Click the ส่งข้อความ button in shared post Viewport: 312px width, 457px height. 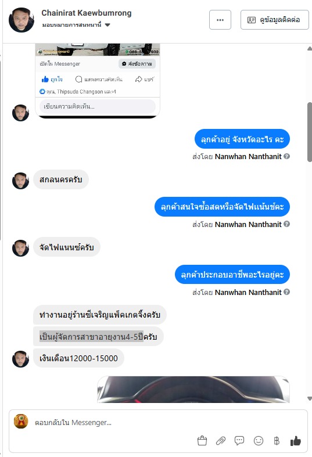(137, 63)
